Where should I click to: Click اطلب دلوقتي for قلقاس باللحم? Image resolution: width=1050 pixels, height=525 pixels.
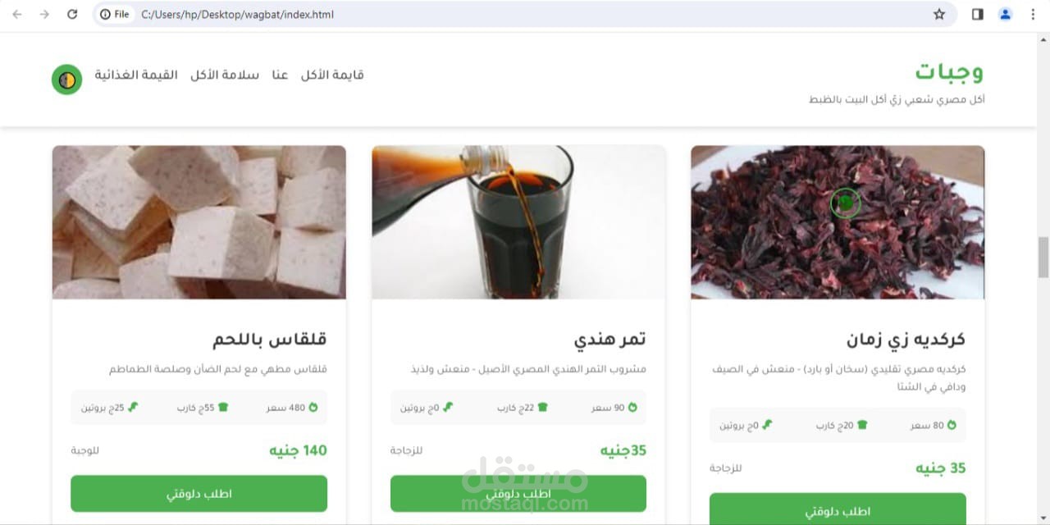[x=199, y=494]
